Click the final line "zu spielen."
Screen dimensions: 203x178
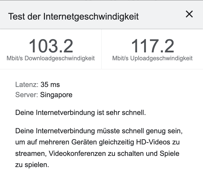[32, 165]
